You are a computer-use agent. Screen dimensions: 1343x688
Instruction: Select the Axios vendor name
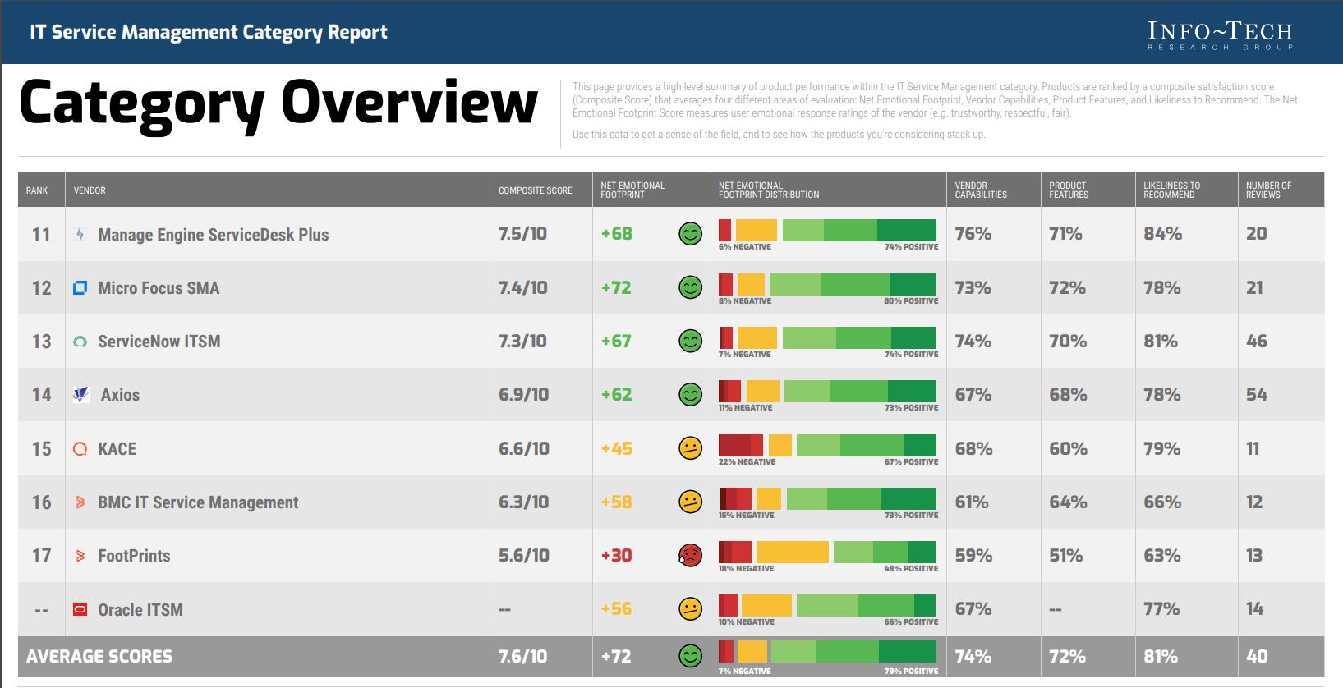(x=120, y=395)
